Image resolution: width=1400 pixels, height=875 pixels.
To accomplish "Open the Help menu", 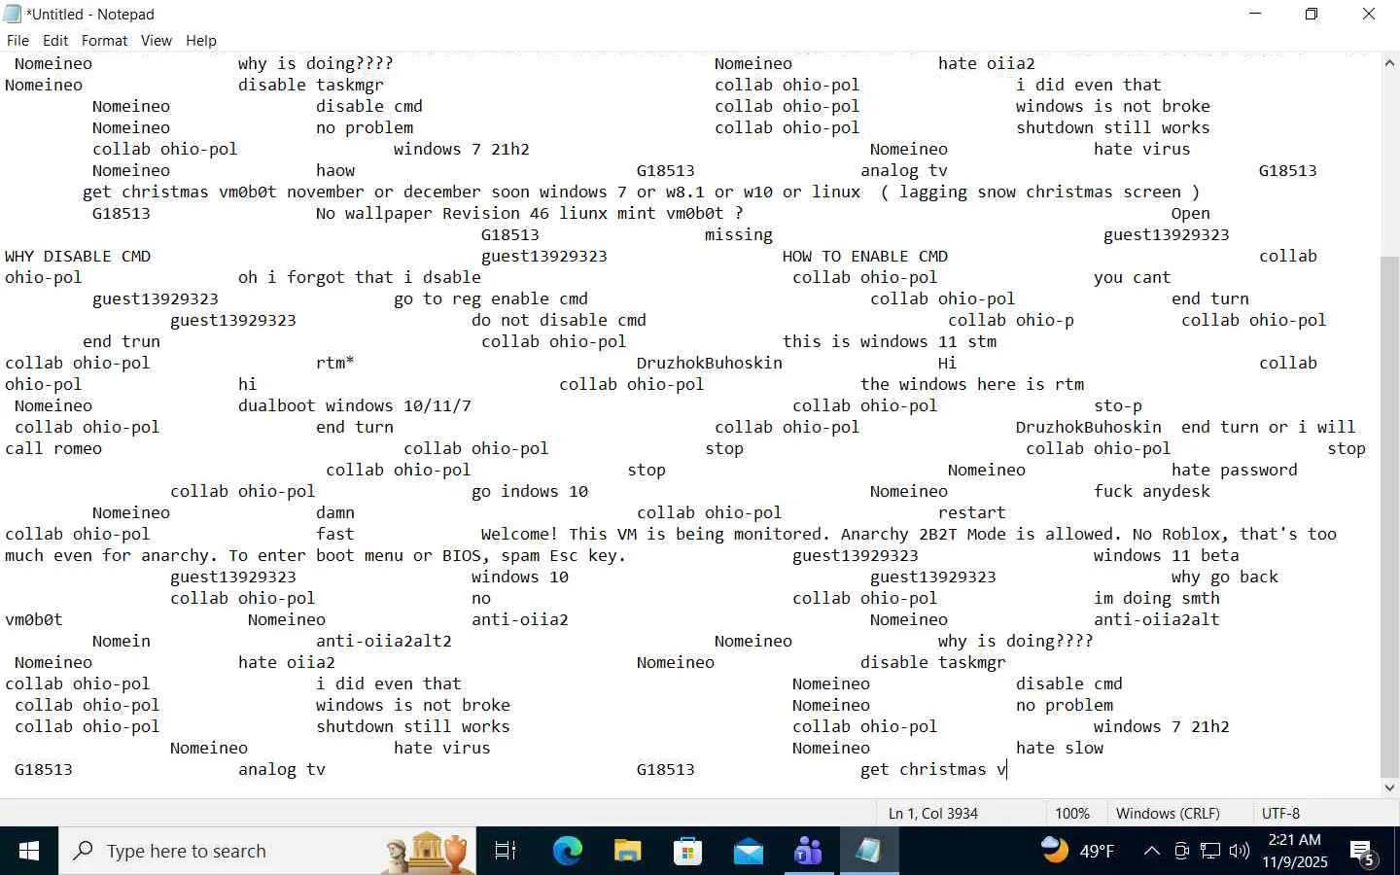I will pos(200,41).
